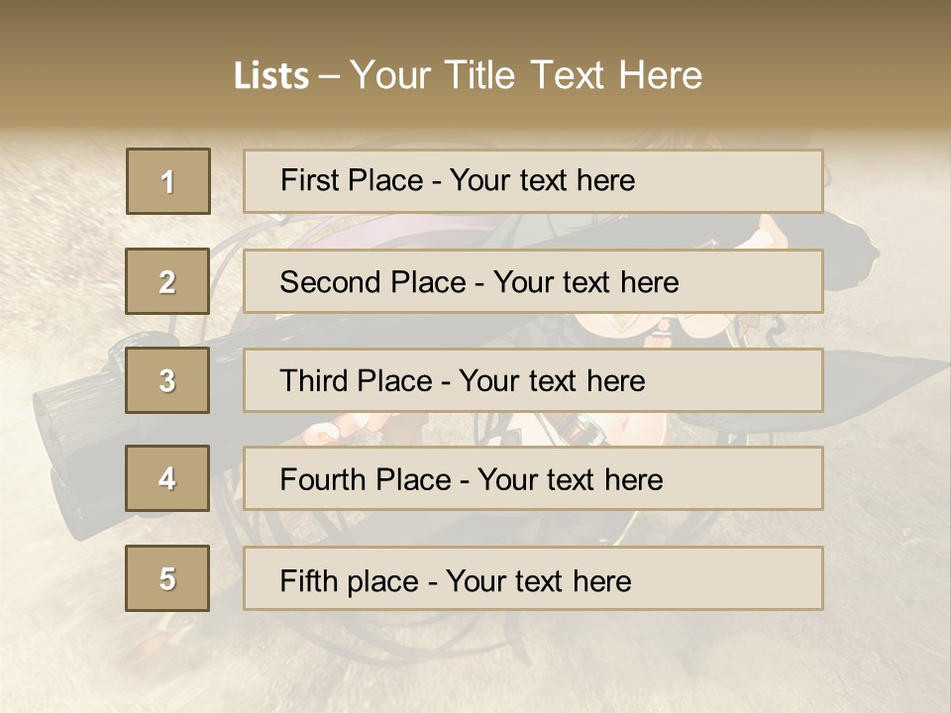Click "Your text here" in the Third Place bar

[552, 381]
